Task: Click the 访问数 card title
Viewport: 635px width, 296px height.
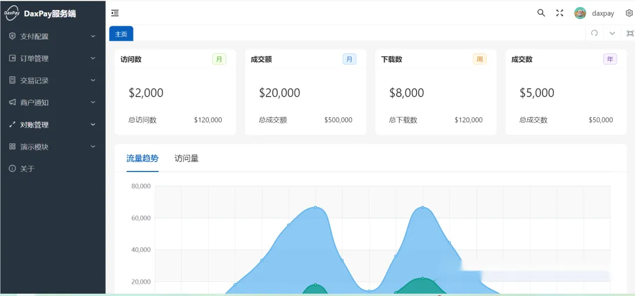Action: [x=131, y=59]
